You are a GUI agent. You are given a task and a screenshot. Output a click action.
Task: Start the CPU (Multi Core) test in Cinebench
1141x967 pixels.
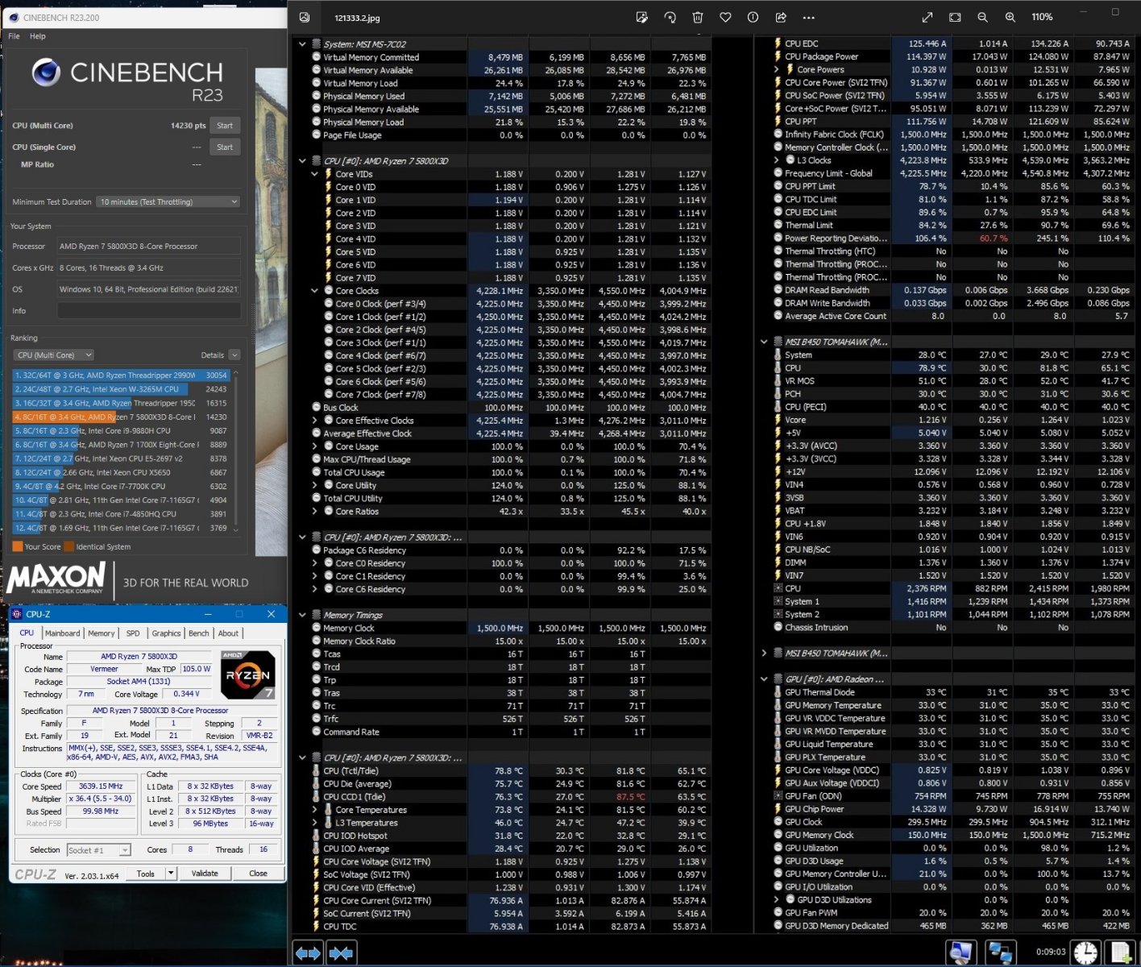coord(225,126)
